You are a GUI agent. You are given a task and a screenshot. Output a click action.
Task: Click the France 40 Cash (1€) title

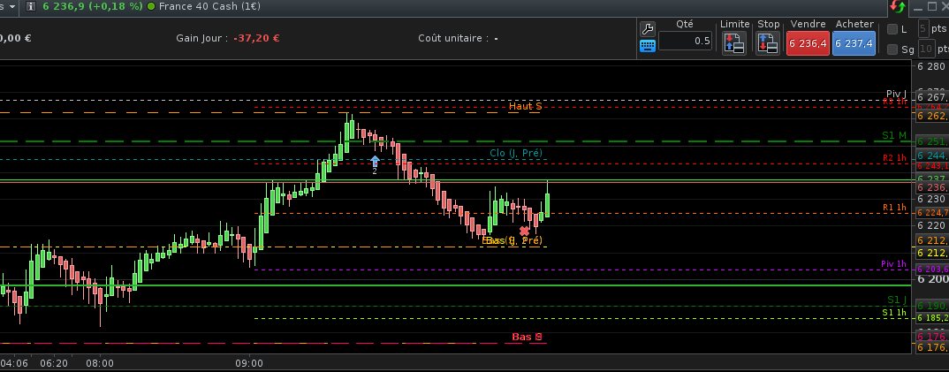point(212,7)
